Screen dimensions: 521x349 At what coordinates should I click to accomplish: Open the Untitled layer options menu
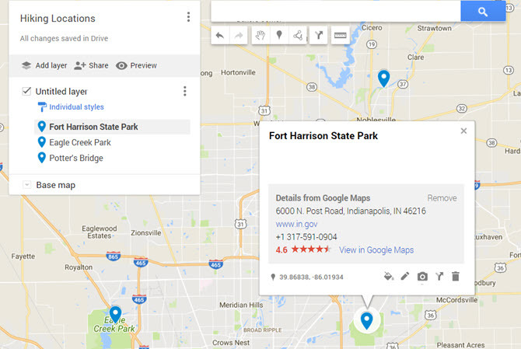click(185, 91)
